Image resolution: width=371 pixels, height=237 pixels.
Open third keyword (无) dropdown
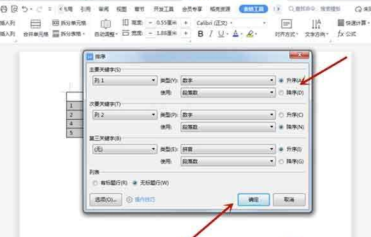(125, 149)
